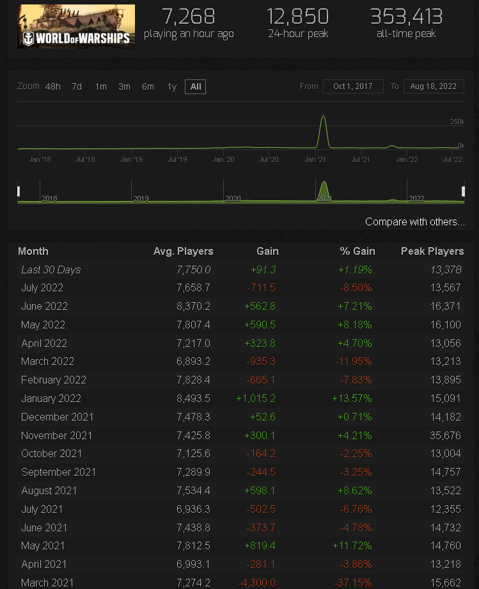The image size is (479, 589).
Task: Click the Avg. Players column header
Action: (x=183, y=251)
